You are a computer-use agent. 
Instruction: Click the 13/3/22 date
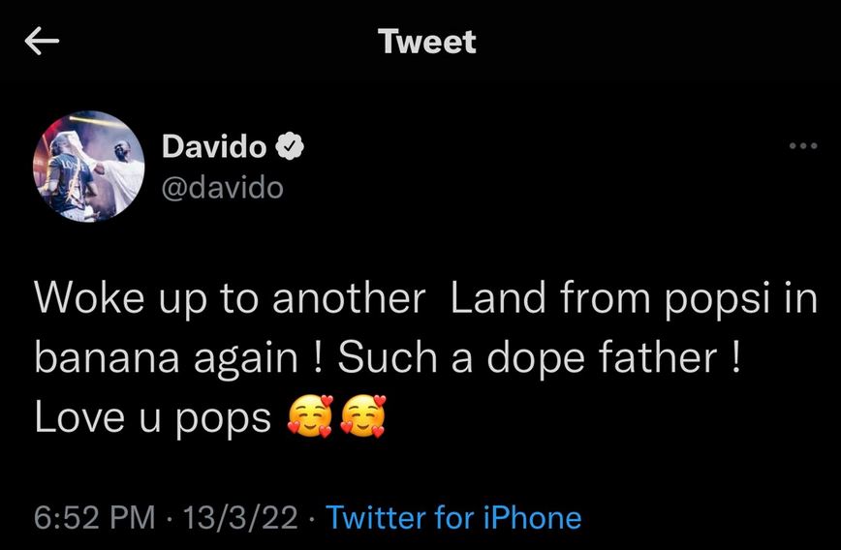[x=240, y=518]
